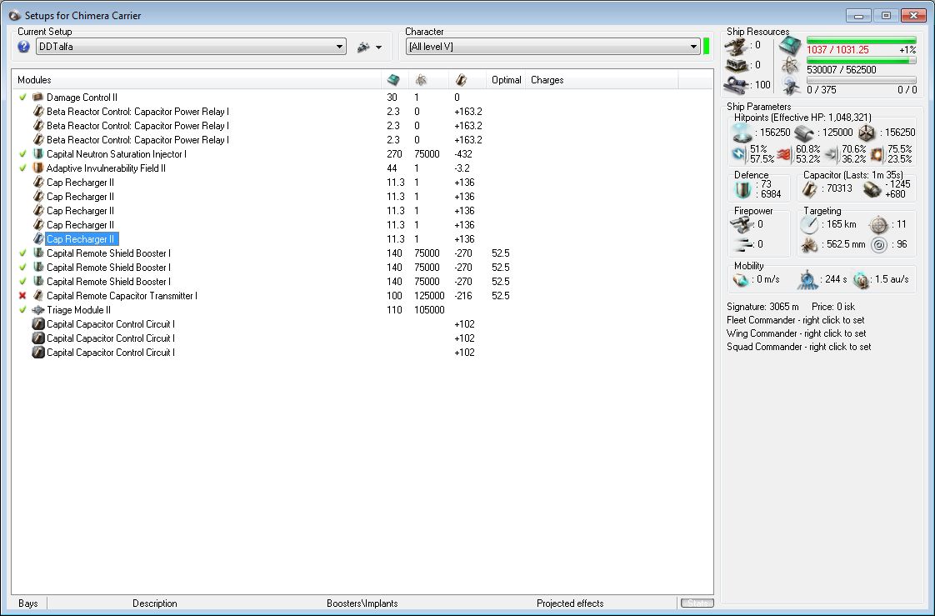The height and width of the screenshot is (616, 935).
Task: Click Wing Commander right click to set
Action: (x=796, y=333)
